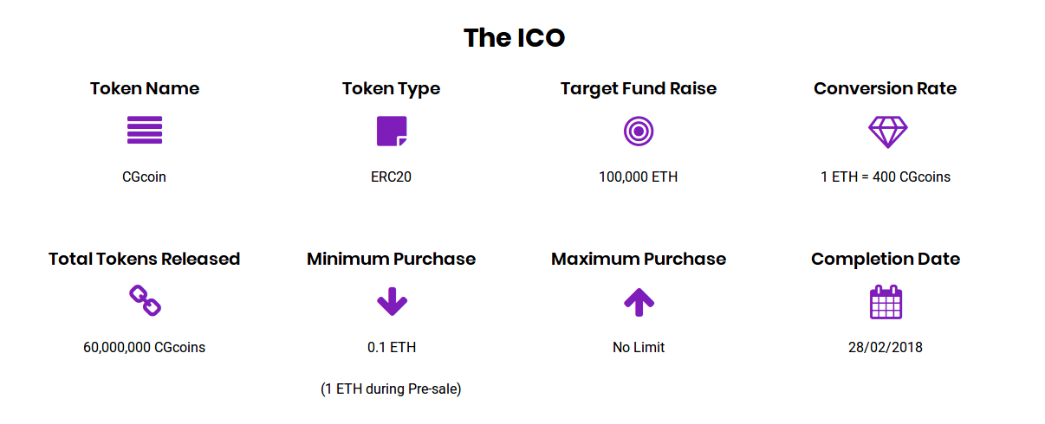Select the 'Token Type' heading
Viewport: 1045px width, 424px height.
(391, 88)
